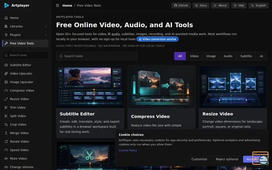Click the Customize cookies button
The width and height of the screenshot is (272, 170).
(x=199, y=159)
